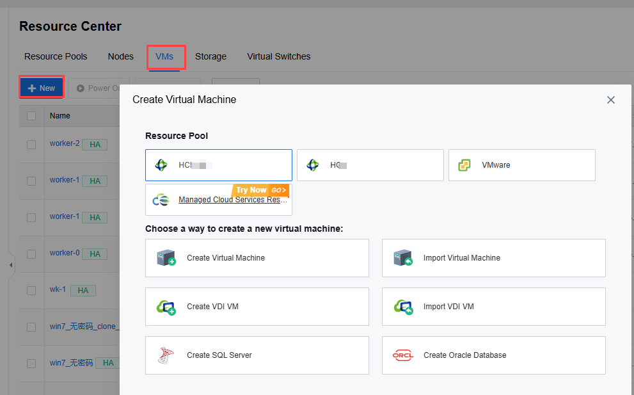Click the Managed Cloud Services logo icon
Viewport: 634px width, 395px height.
point(161,200)
